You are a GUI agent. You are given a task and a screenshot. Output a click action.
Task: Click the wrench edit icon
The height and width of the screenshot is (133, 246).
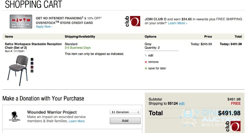(146, 55)
